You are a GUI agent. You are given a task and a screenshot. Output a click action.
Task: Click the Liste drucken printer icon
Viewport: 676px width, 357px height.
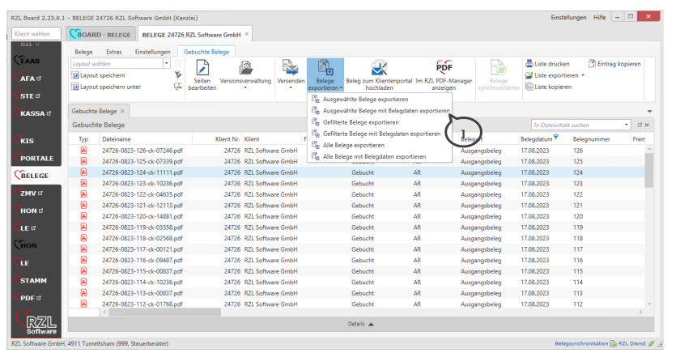click(x=529, y=63)
